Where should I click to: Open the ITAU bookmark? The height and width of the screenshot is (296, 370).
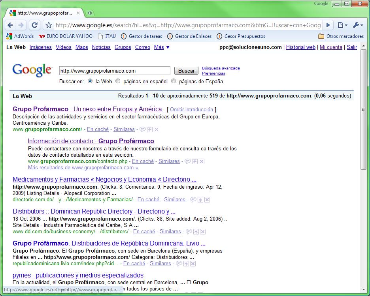[x=107, y=36]
